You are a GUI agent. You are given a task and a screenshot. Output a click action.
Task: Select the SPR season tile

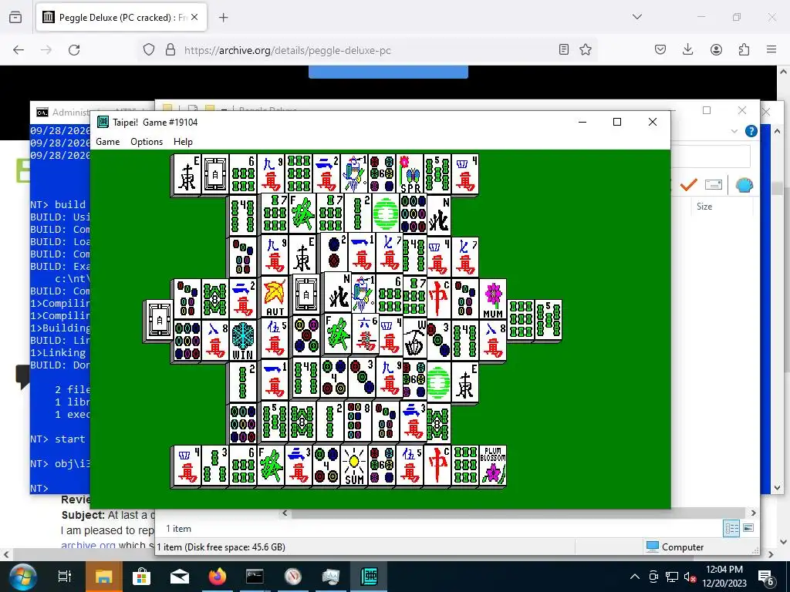410,173
